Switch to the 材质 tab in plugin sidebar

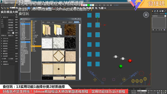[x=16, y=33]
